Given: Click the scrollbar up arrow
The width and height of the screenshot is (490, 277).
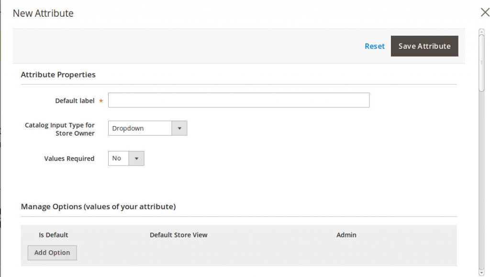Looking at the screenshot, I should 481,32.
